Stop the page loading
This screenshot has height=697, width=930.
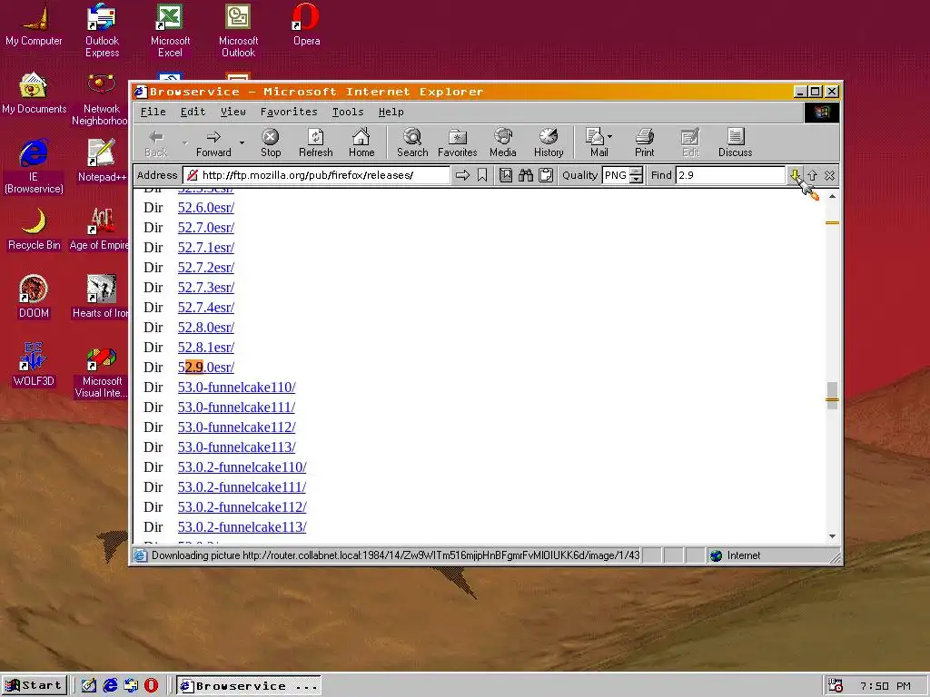271,142
